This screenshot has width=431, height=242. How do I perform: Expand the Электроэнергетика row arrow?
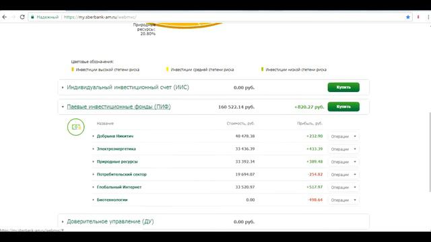point(93,149)
